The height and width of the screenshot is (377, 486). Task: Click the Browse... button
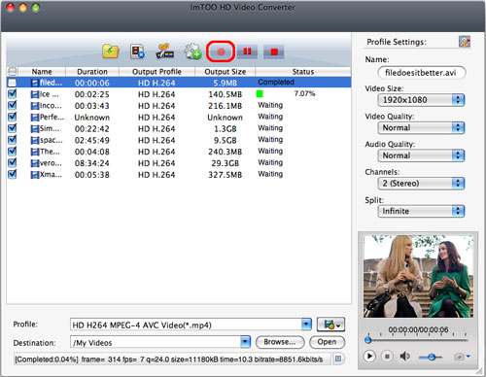[x=280, y=342]
